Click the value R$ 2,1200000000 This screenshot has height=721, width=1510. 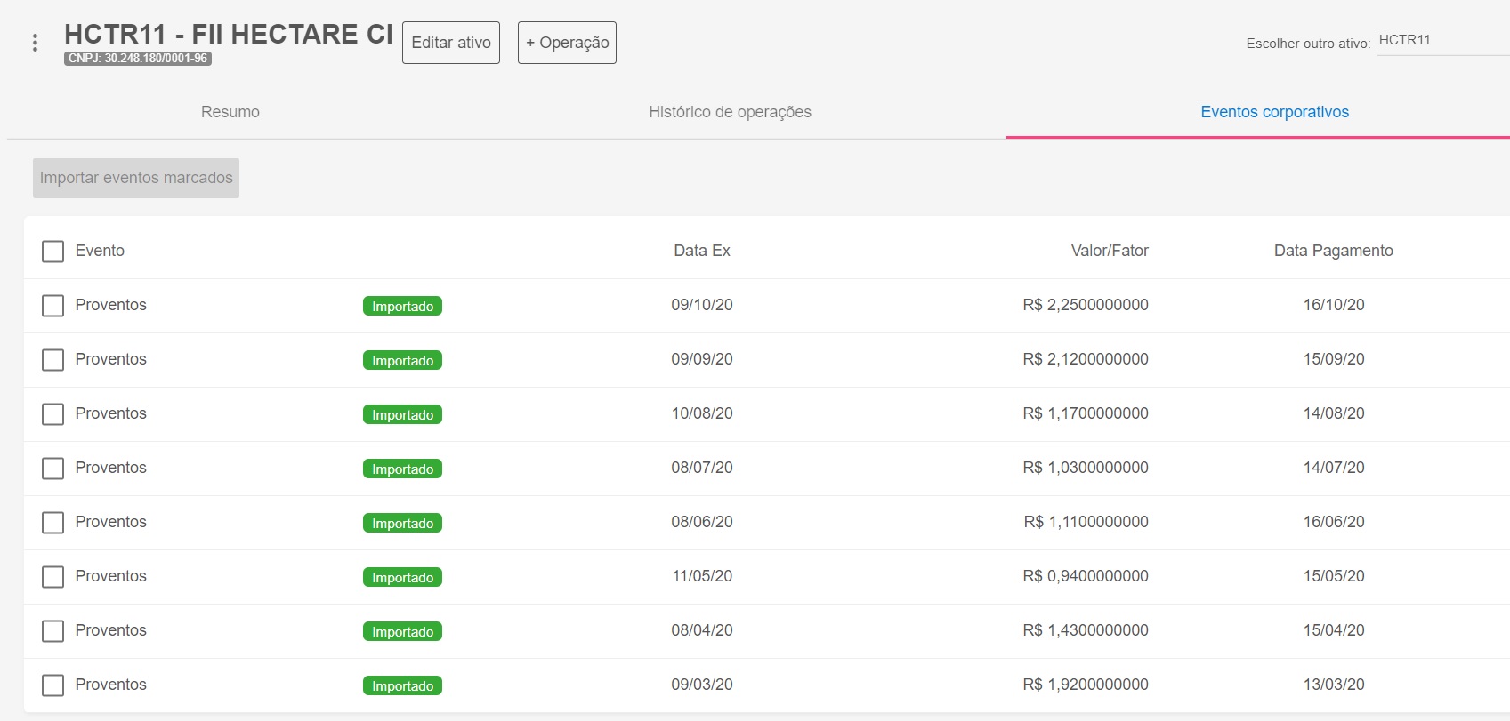pyautogui.click(x=1086, y=359)
